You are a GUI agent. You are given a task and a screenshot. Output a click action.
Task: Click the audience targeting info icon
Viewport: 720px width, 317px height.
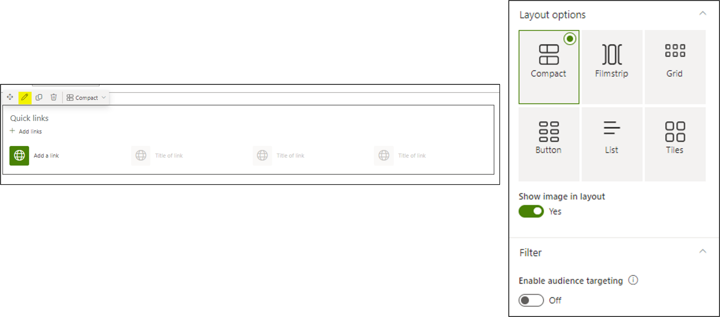[x=633, y=280]
